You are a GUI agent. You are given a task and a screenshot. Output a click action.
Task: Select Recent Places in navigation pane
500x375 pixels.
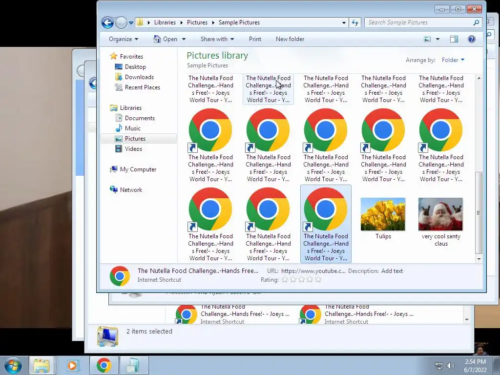143,87
